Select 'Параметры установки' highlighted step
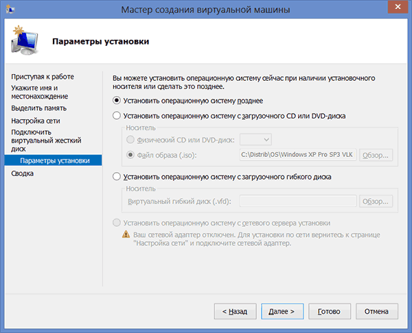This screenshot has height=333, width=412. tap(53, 160)
